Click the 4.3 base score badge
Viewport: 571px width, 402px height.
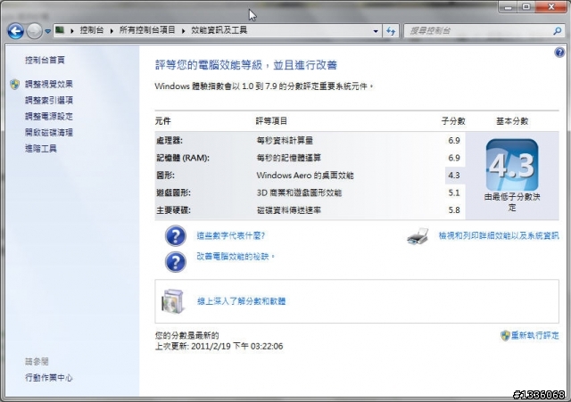(512, 165)
